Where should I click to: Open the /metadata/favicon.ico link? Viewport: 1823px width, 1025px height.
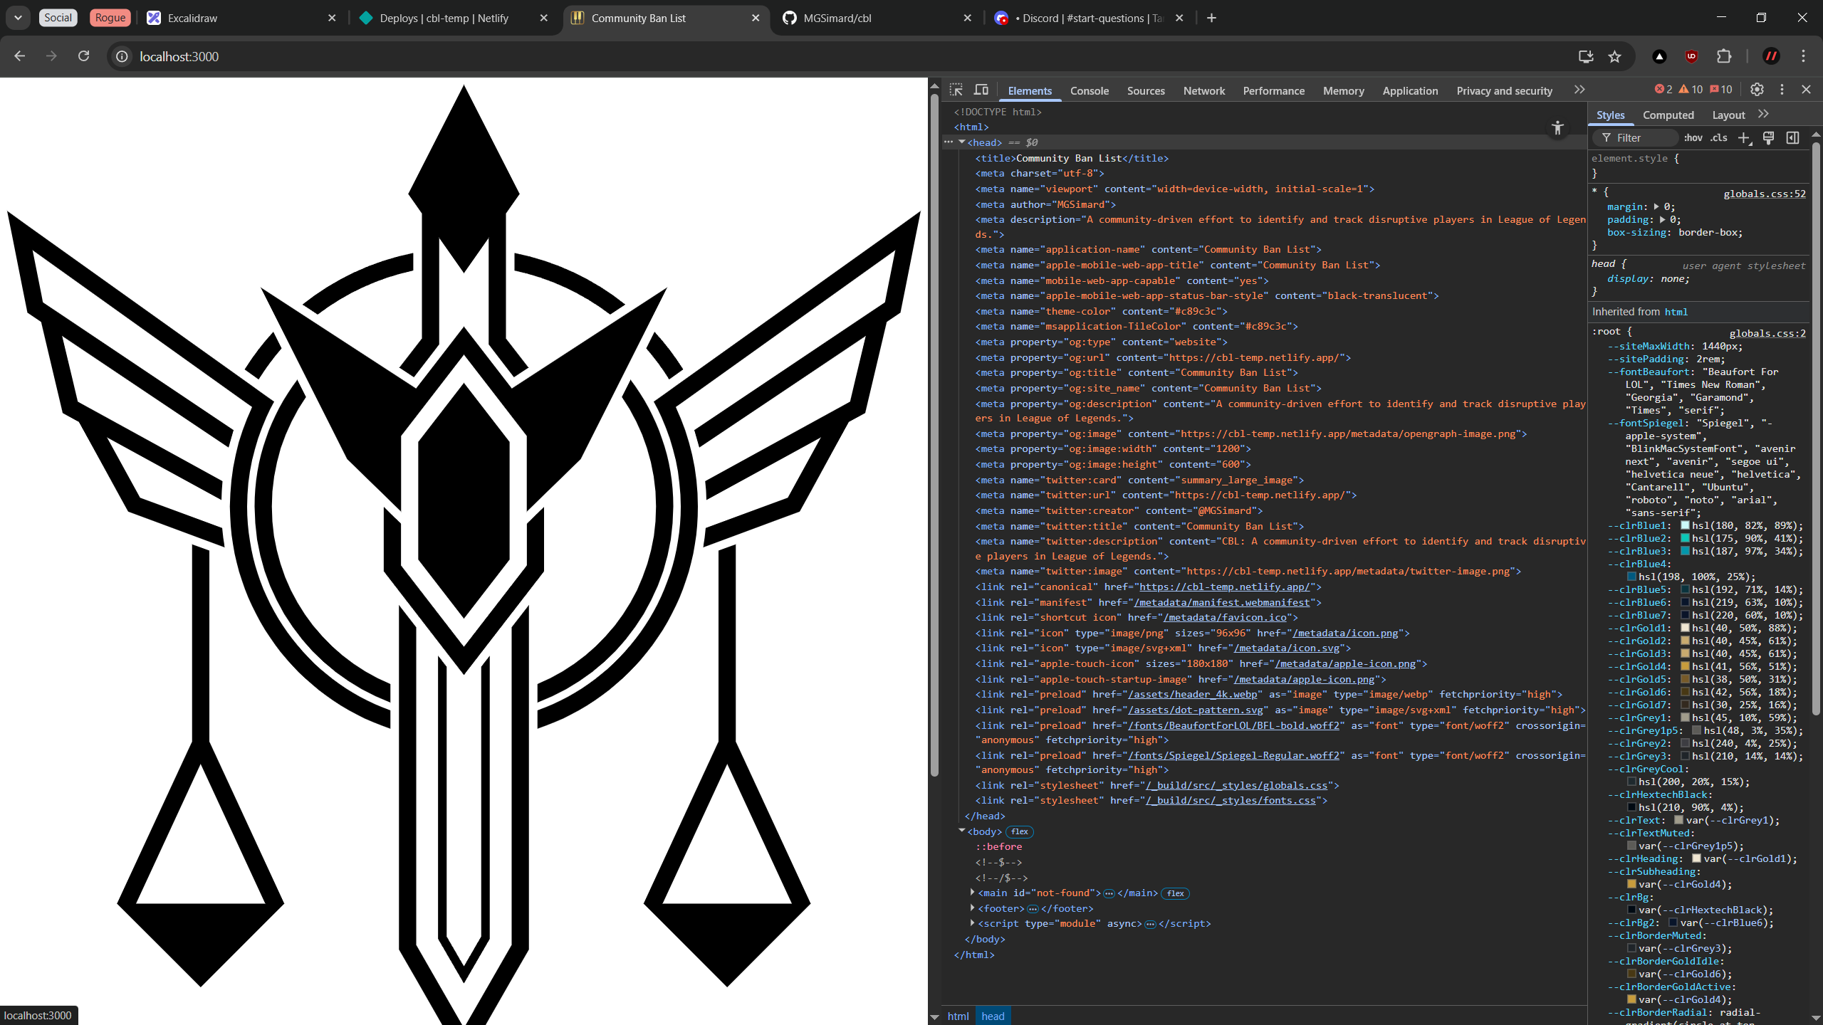click(1225, 617)
